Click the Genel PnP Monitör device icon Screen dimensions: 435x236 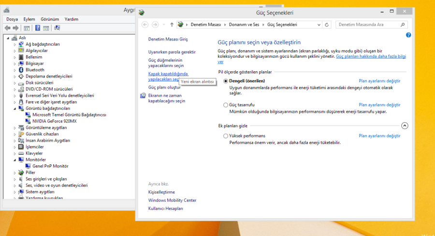pyautogui.click(x=28, y=166)
